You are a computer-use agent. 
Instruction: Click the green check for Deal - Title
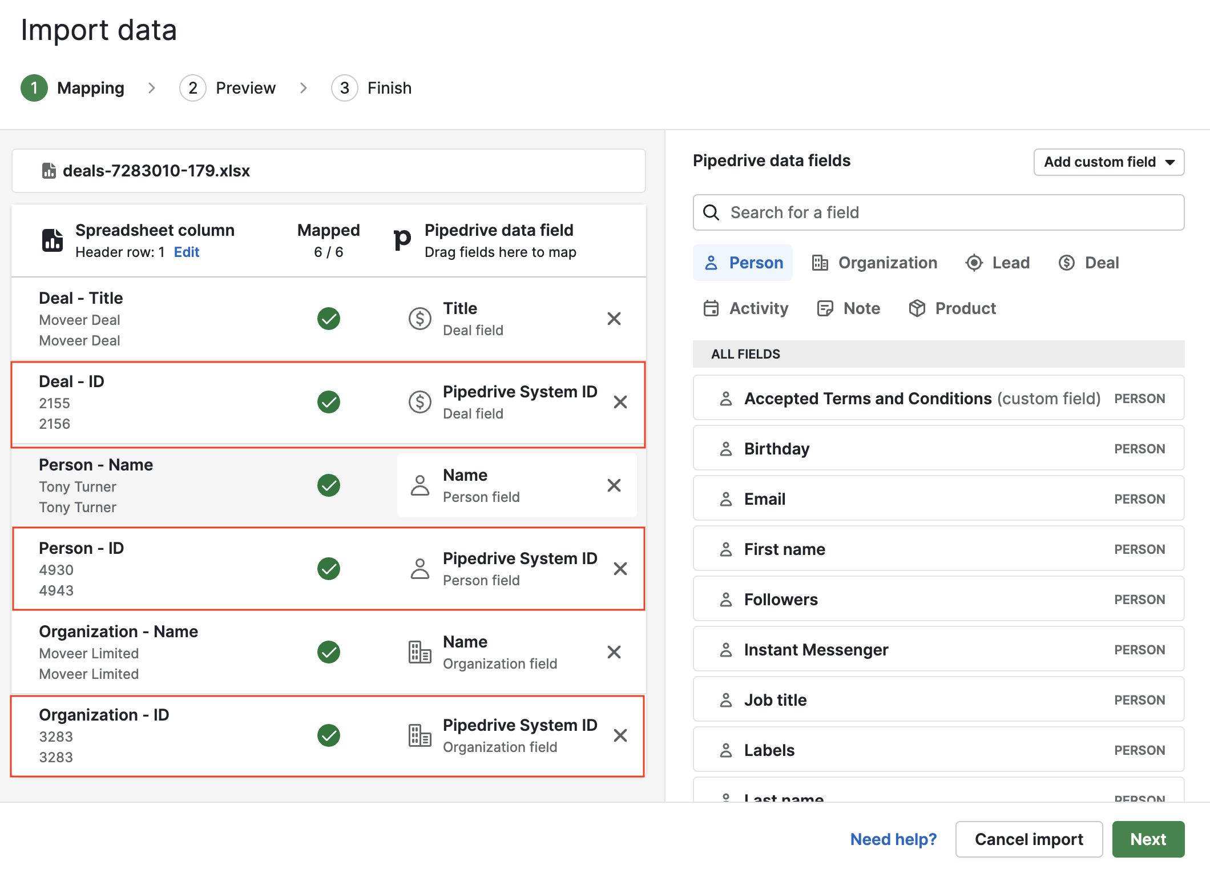329,319
